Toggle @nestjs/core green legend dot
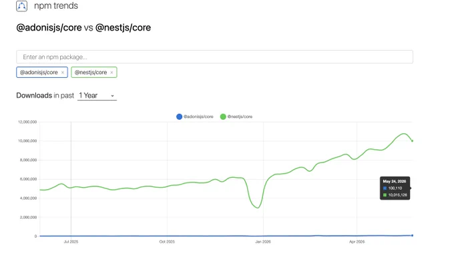This screenshot has width=454, height=255. tap(223, 117)
